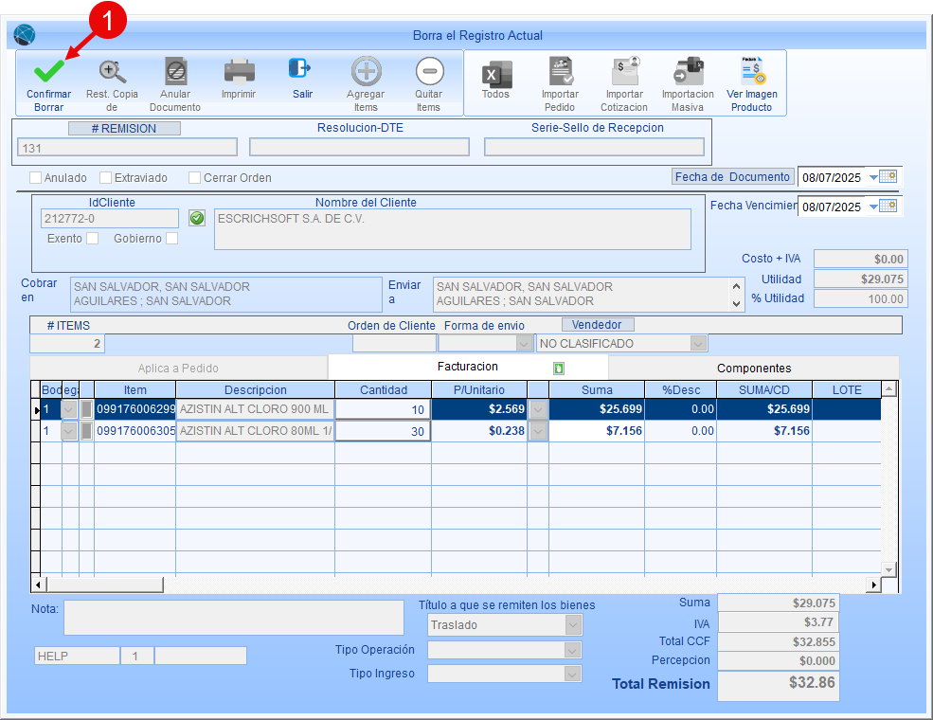Toggle the Extraviado checkbox
The width and height of the screenshot is (933, 720).
click(x=106, y=177)
